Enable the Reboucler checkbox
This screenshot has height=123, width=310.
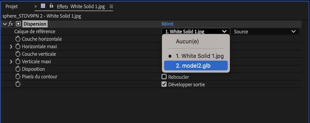click(164, 77)
